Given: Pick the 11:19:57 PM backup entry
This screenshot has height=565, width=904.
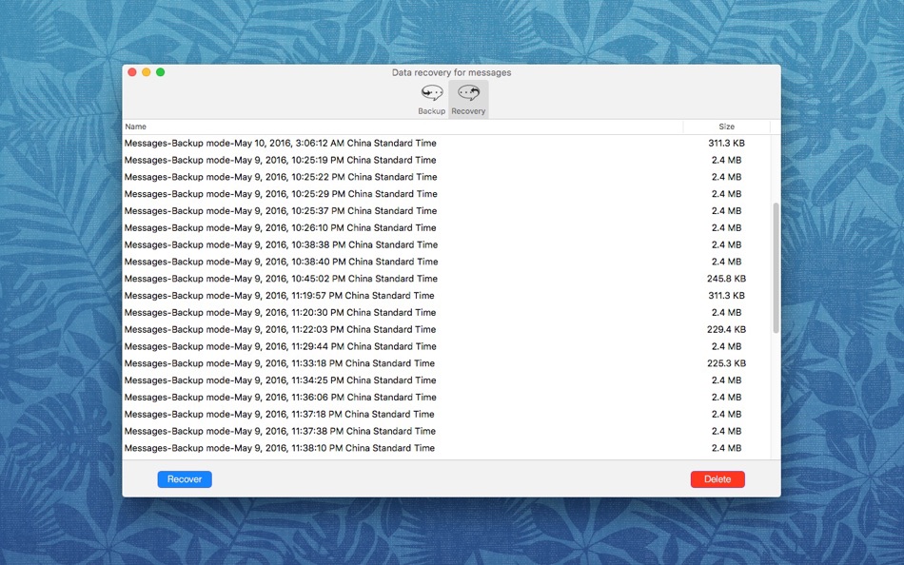Looking at the screenshot, I should (447, 295).
